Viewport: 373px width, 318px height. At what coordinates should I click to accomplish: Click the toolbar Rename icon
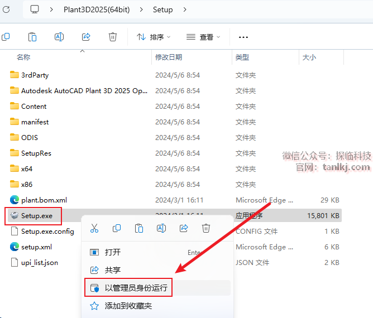click(x=59, y=37)
